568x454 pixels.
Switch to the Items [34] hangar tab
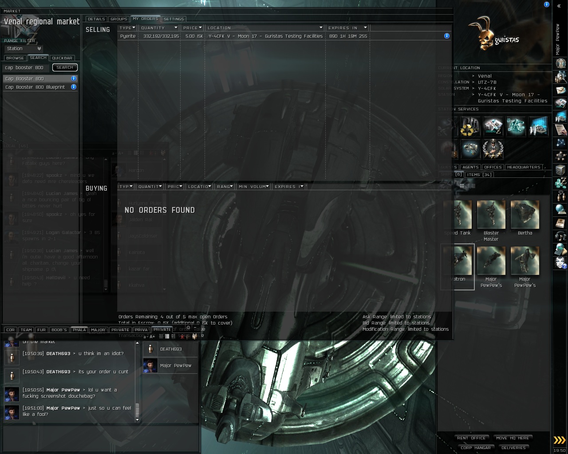[x=479, y=175]
